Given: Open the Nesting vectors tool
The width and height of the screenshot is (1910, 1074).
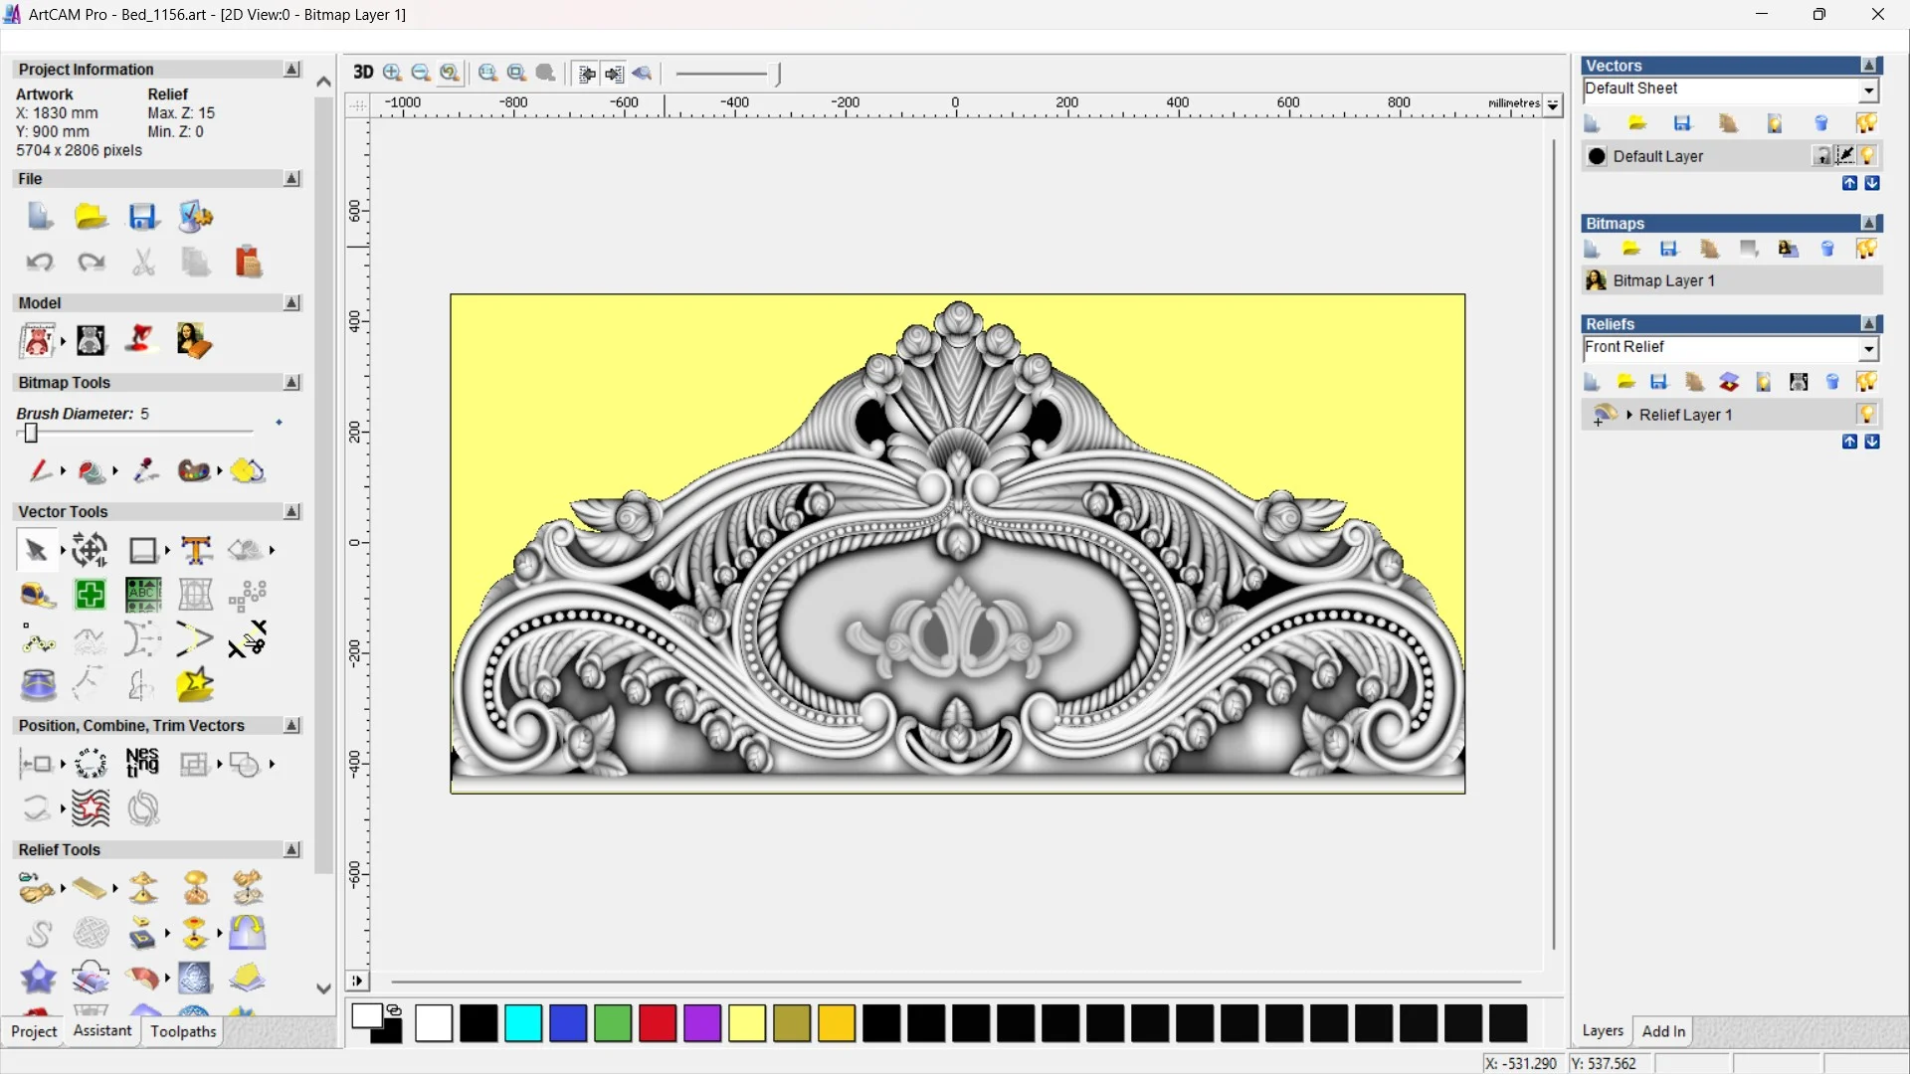Looking at the screenshot, I should coord(142,764).
